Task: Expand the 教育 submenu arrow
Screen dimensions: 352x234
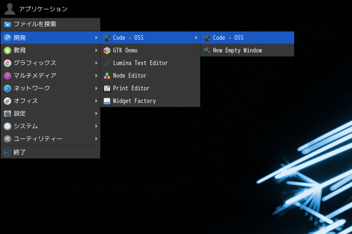Action: (x=96, y=51)
